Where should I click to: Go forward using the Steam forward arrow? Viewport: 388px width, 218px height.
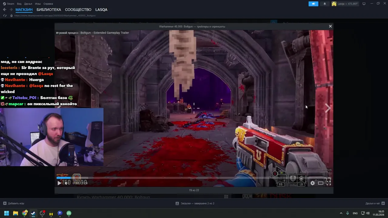(11, 10)
